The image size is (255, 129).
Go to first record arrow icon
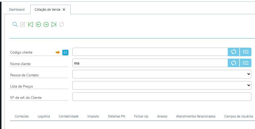pyautogui.click(x=31, y=25)
